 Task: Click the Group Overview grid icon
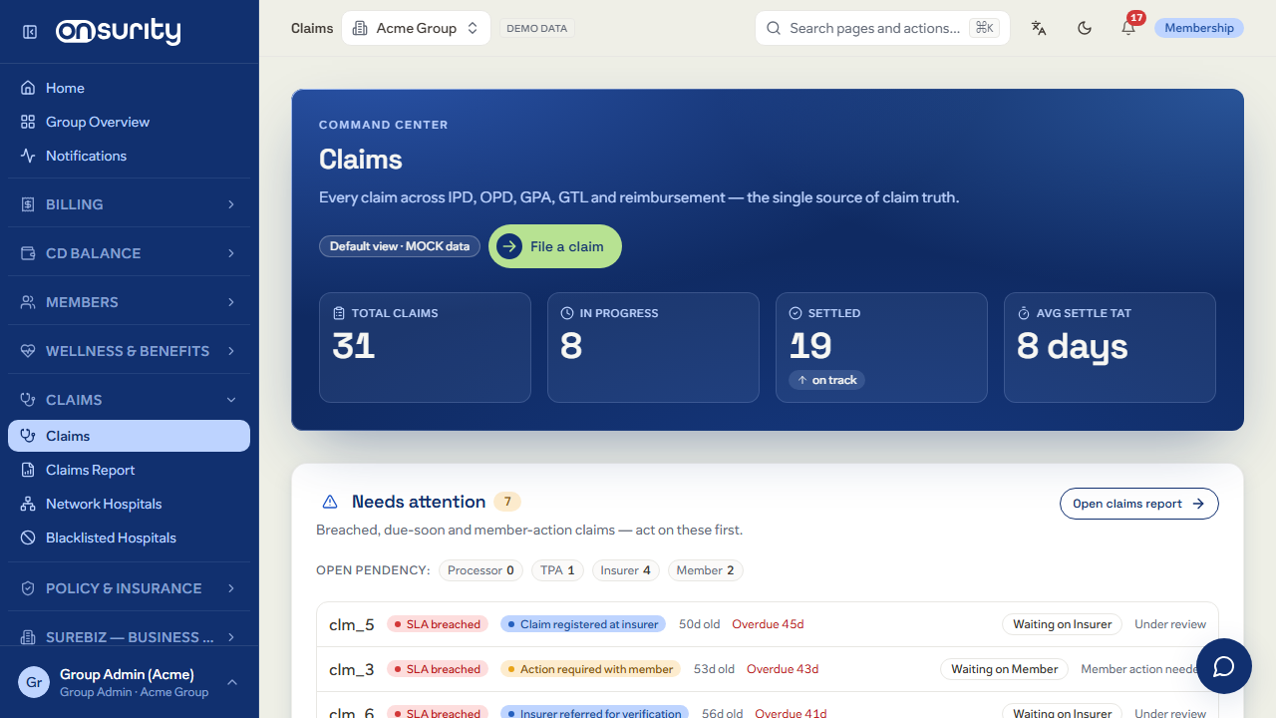tap(28, 122)
